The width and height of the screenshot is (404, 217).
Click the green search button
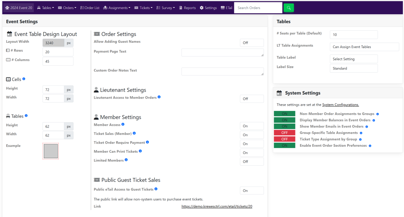coord(289,8)
